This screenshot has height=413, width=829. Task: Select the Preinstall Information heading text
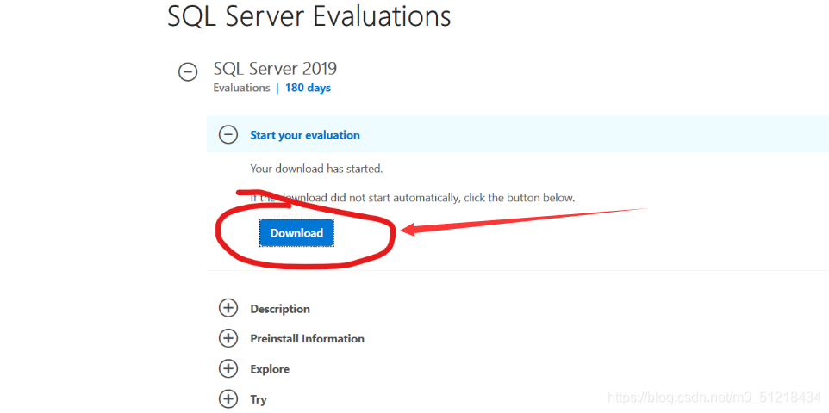[307, 338]
